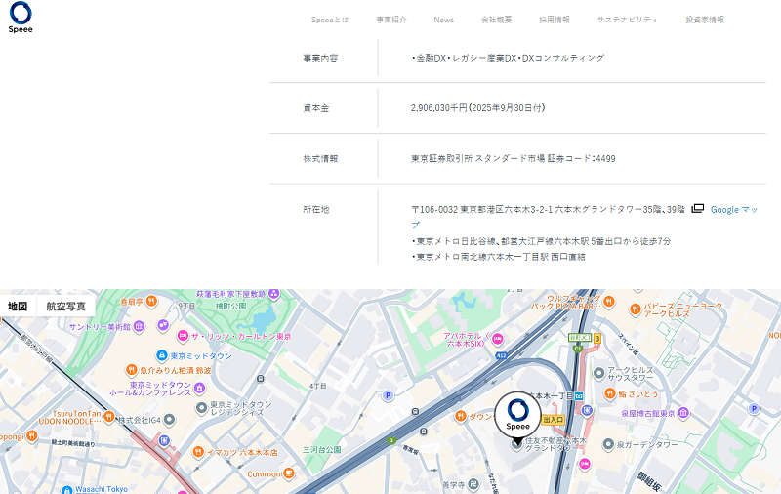781x494 pixels.
Task: Click the アパホテル 六本木SIX hotel pin
Action: point(497,339)
